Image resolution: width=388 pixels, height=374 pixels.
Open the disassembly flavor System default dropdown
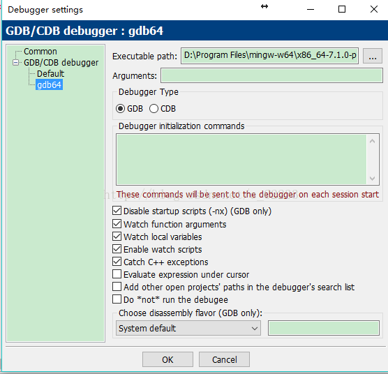coord(188,328)
